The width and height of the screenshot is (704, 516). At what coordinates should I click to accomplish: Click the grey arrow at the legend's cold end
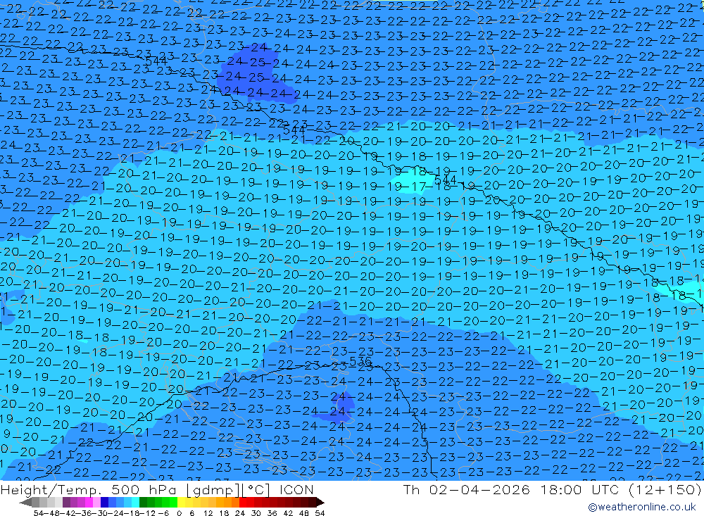point(25,503)
